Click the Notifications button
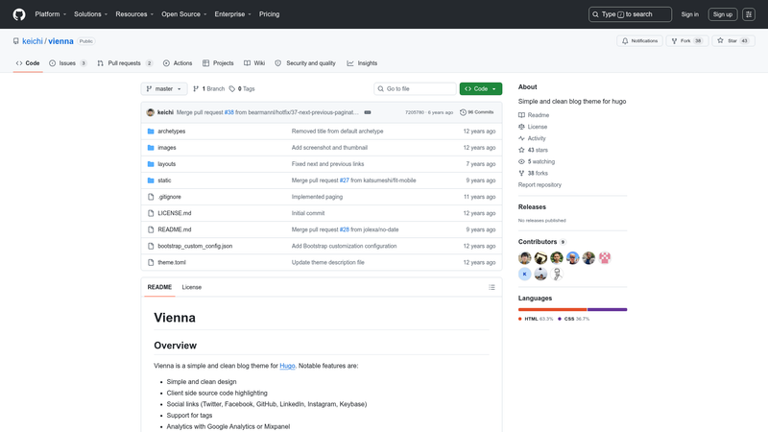This screenshot has height=432, width=768. [x=639, y=41]
